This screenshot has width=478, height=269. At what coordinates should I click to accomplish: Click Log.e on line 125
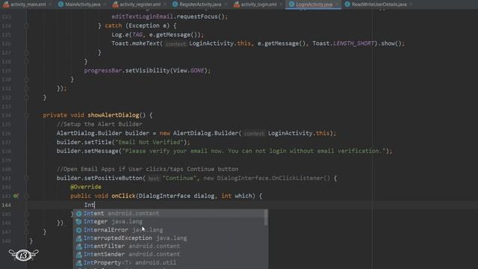(x=119, y=34)
